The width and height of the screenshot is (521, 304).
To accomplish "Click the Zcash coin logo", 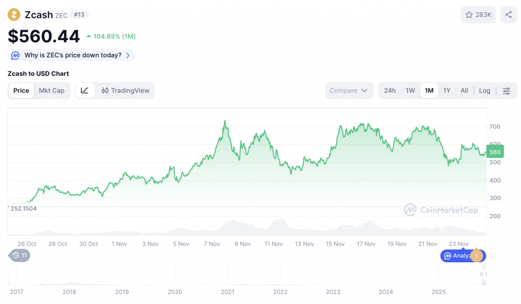I will (x=14, y=15).
